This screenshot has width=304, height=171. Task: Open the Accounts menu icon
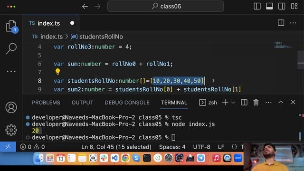click(11, 107)
